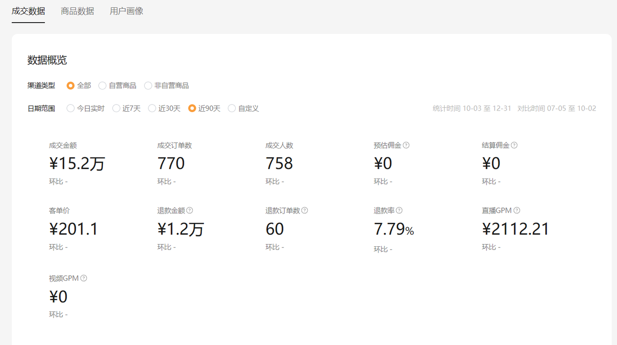This screenshot has height=345, width=617.
Task: Click the help icon beside 结算佣金
Action: point(514,145)
